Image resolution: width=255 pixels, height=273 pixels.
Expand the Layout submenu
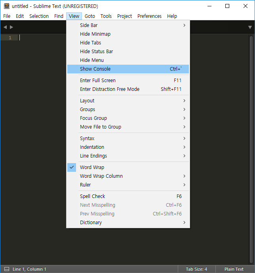[128, 101]
